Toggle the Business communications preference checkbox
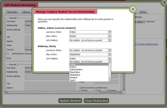 107,90
